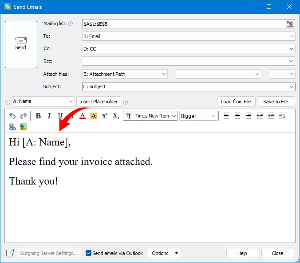
Task: Align text right
Action: point(249,116)
